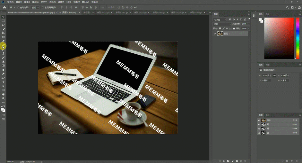Screen dimensions: 302x163
Task: Select the Horizontal Type tool
Action: tap(3, 82)
